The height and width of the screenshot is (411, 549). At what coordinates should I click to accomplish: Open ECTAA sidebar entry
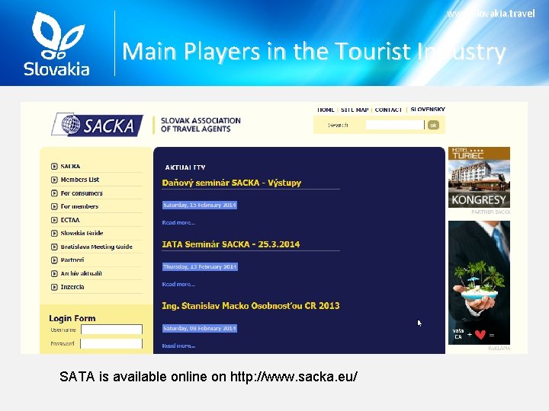point(70,220)
